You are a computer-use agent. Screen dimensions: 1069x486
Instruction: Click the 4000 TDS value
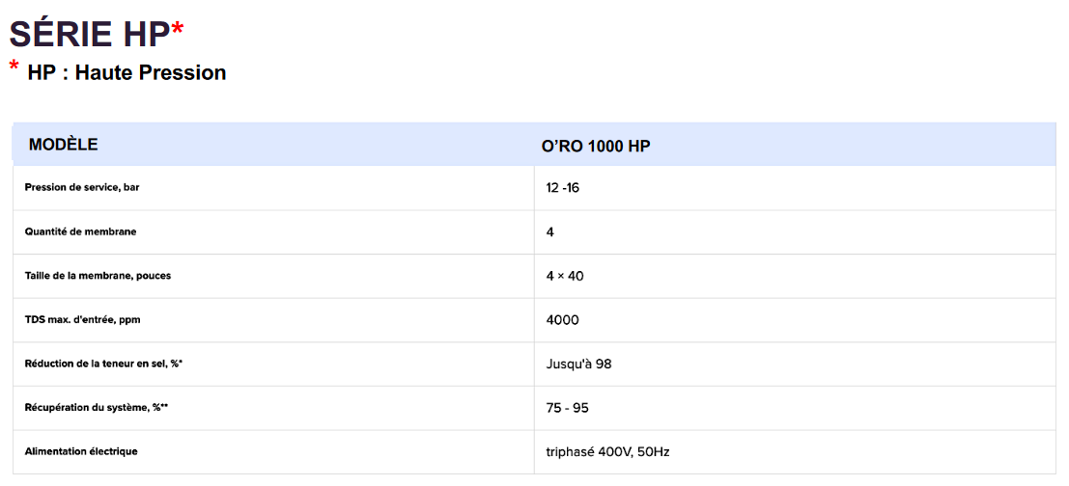562,320
